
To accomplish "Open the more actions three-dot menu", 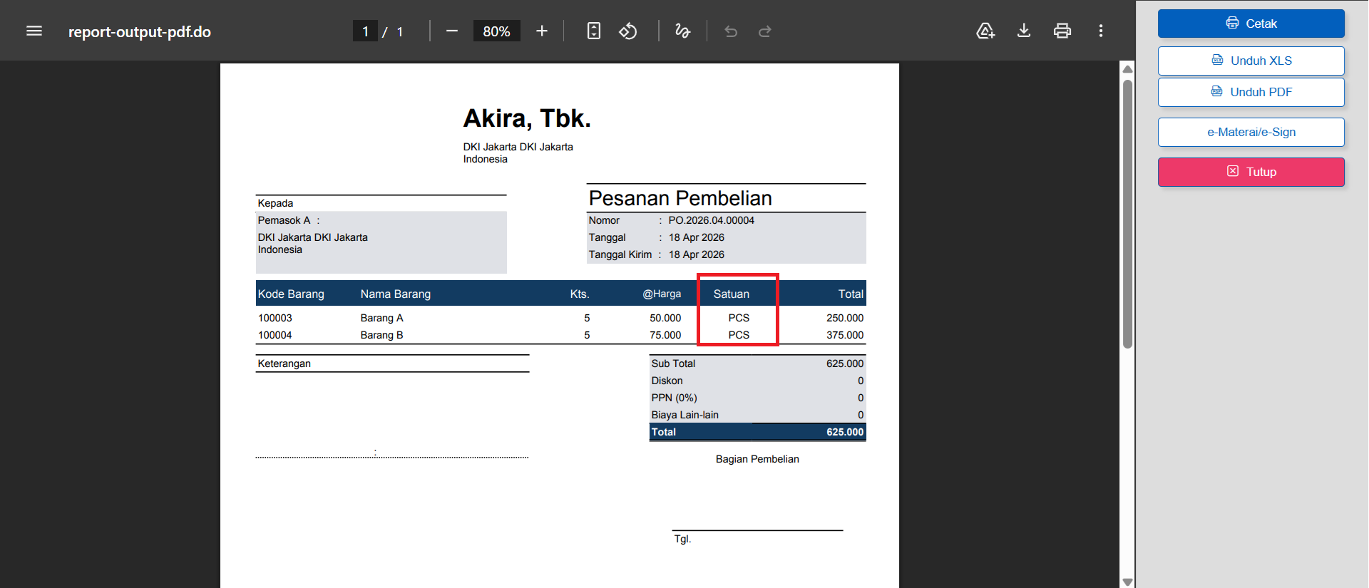I will tap(1101, 31).
